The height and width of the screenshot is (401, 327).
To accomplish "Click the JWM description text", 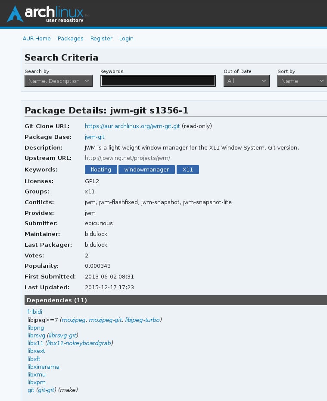I will (x=192, y=148).
